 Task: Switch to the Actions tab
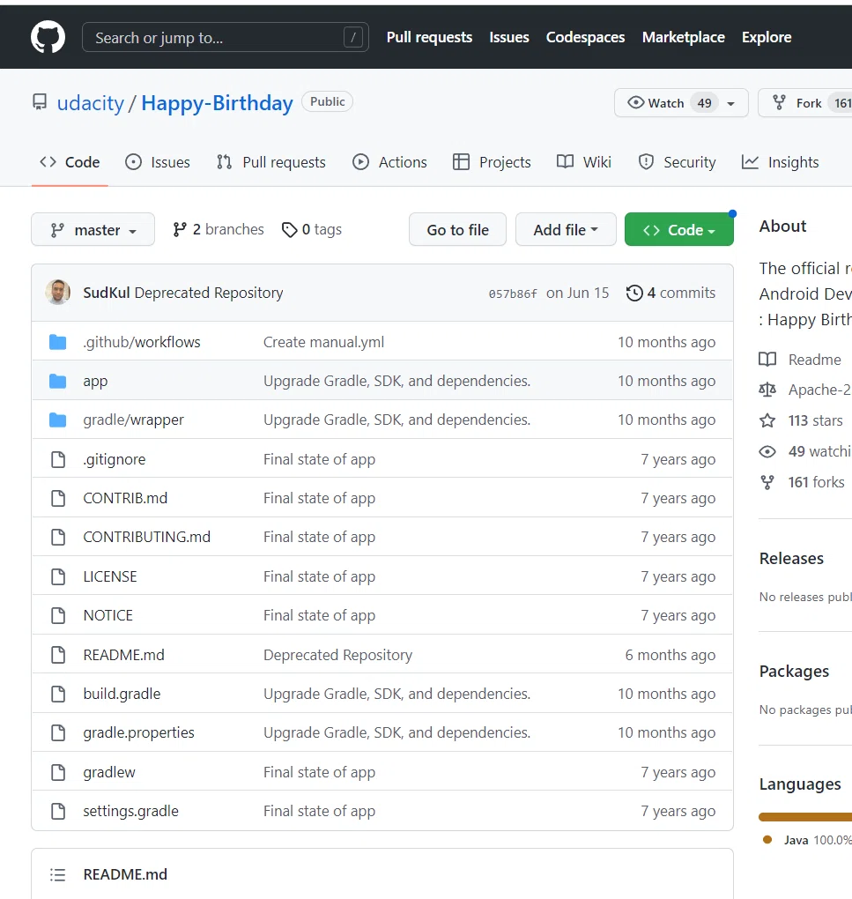click(389, 162)
